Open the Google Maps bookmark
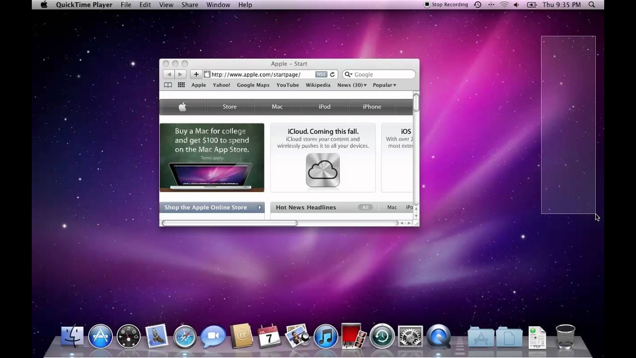Screen dimensions: 636x358 coord(253,85)
